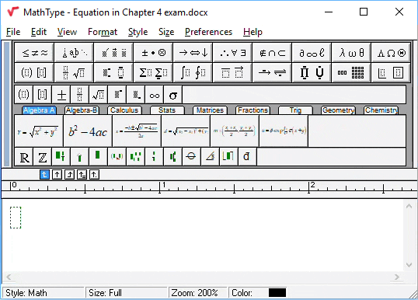Screen dimensions: 418x300
Task: Insert the real numbers ℝ symbol
Action: coord(24,156)
